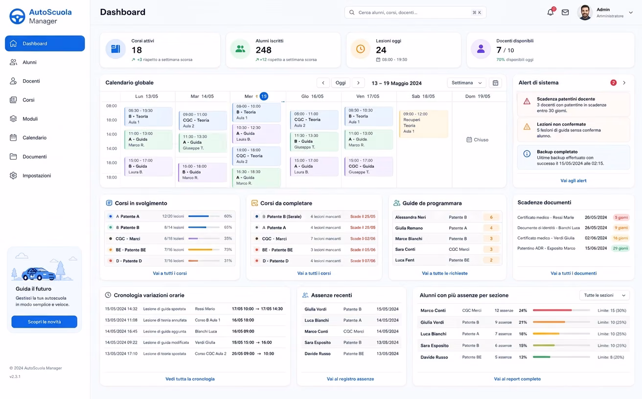Click the Guide da programmare people icon
Screen dimensions: 642x399
point(397,203)
